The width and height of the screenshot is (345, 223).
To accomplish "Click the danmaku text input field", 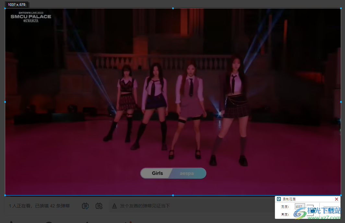I will pyautogui.click(x=191, y=206).
